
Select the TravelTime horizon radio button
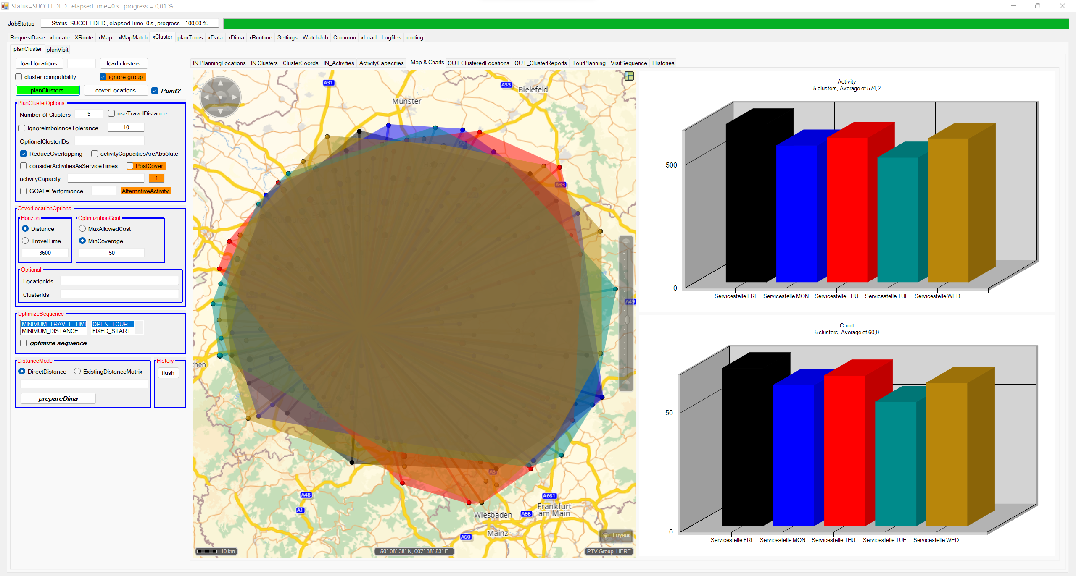(26, 241)
